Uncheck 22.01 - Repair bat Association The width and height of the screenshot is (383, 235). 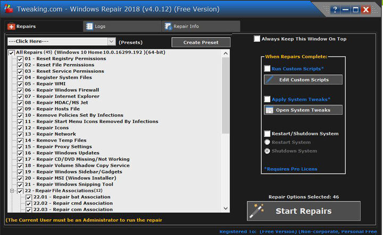coord(29,197)
